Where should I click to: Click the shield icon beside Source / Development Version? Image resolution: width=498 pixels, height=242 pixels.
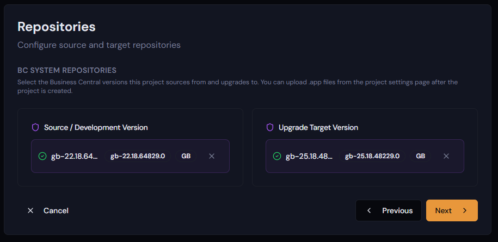pyautogui.click(x=35, y=127)
